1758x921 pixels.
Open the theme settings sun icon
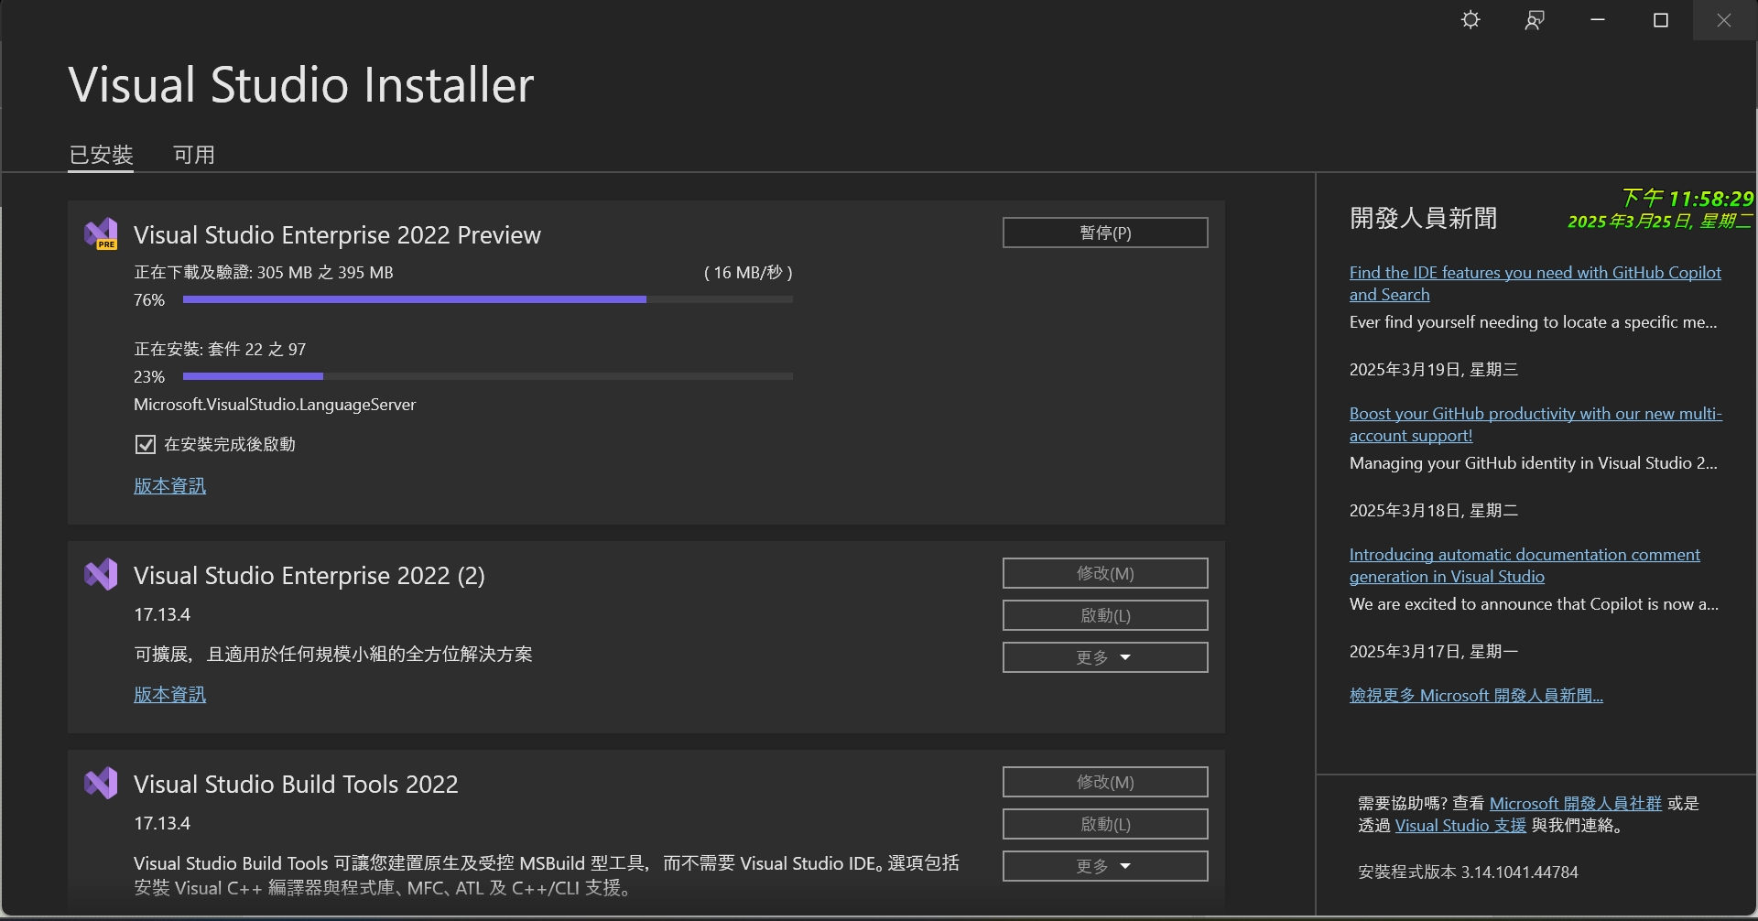pyautogui.click(x=1470, y=20)
